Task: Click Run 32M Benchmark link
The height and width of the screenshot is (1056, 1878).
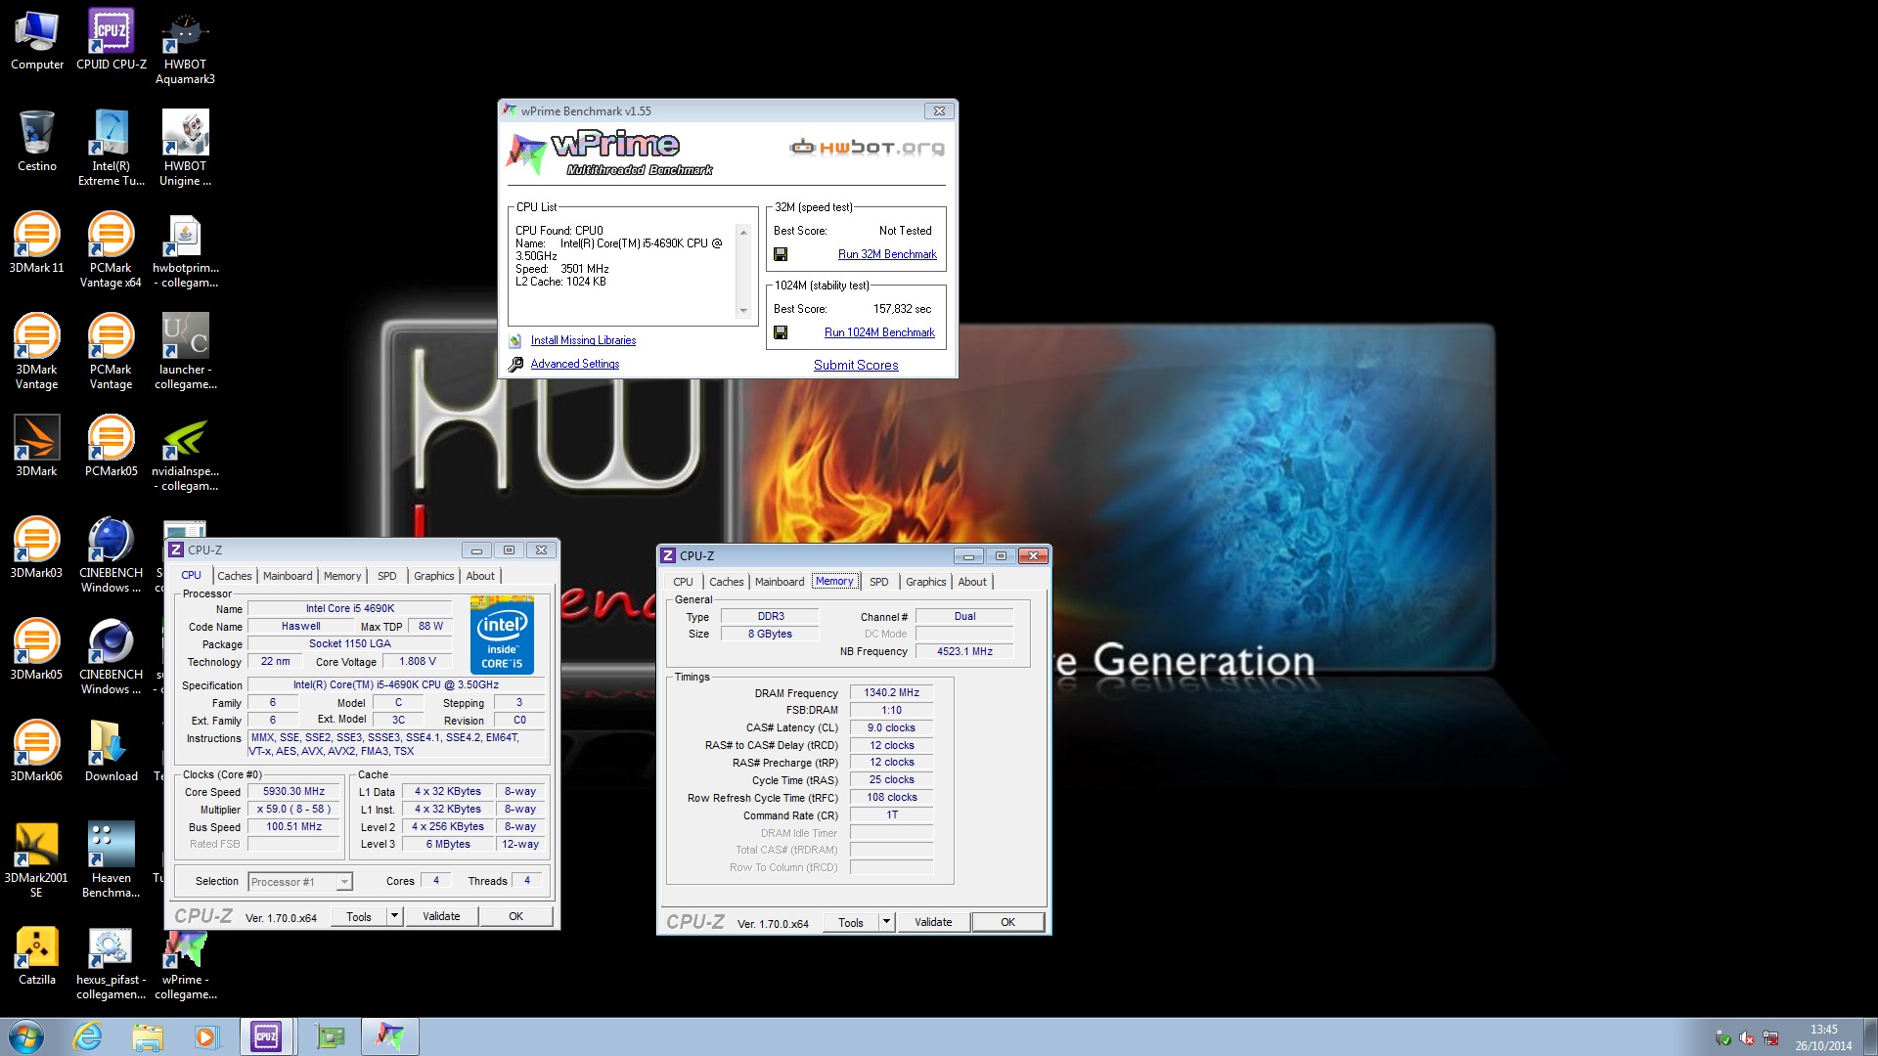Action: point(887,254)
